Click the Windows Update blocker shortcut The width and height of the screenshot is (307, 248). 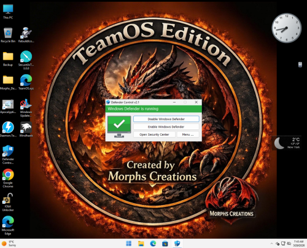(x=26, y=108)
